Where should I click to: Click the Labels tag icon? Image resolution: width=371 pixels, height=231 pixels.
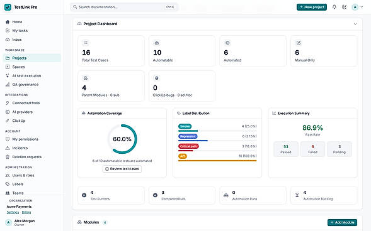tap(8, 184)
